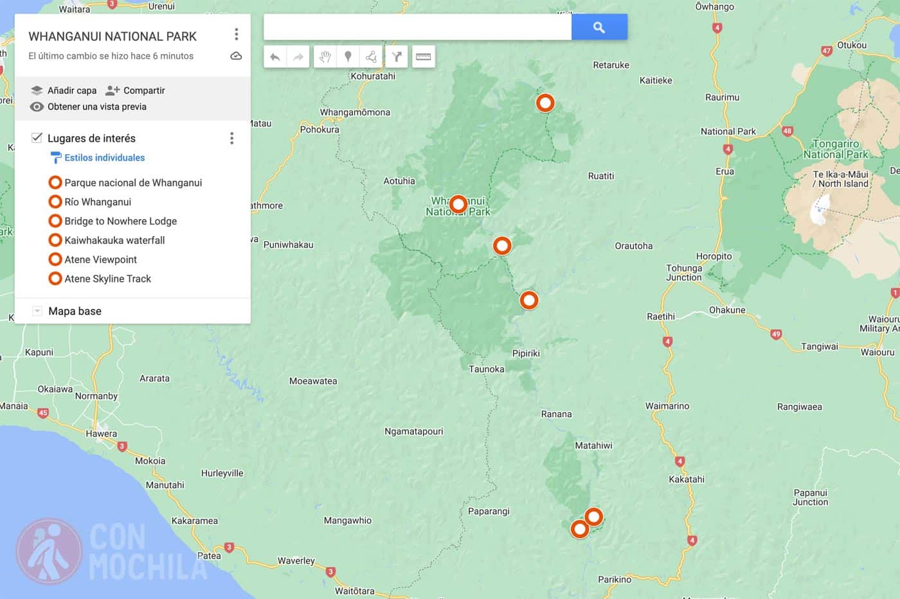The image size is (900, 599).
Task: Click the search magnifier button
Action: [x=599, y=28]
